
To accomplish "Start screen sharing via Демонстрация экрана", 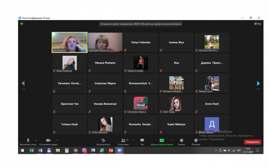I will pos(162,140).
